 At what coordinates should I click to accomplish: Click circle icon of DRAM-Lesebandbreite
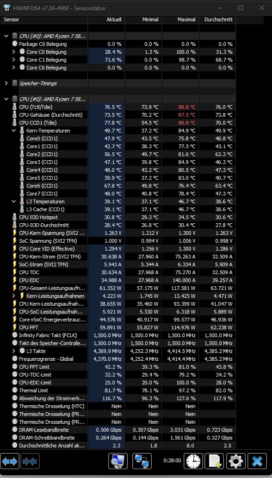[15, 429]
